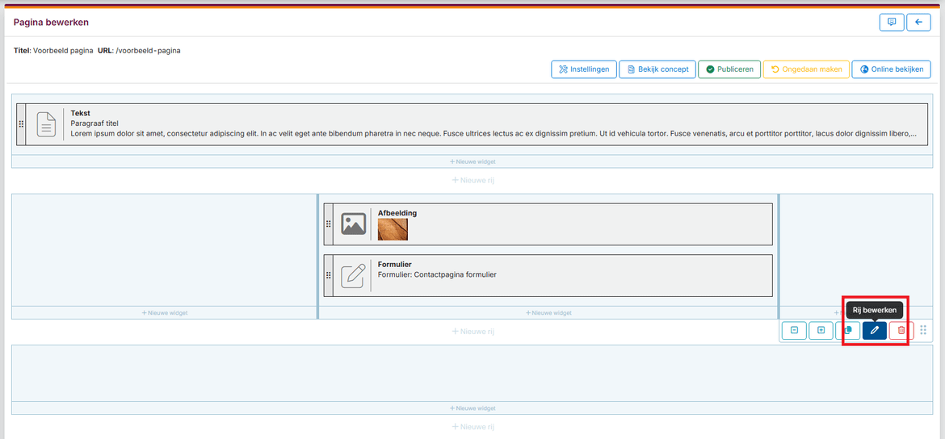Click the minus-square icon to remove a column
The width and height of the screenshot is (945, 439).
pos(794,330)
